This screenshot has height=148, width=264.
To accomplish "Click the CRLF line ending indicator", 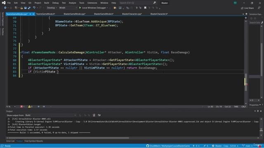I will tap(243, 106).
